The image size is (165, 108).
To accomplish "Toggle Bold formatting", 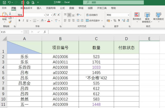I will [x=19, y=20].
